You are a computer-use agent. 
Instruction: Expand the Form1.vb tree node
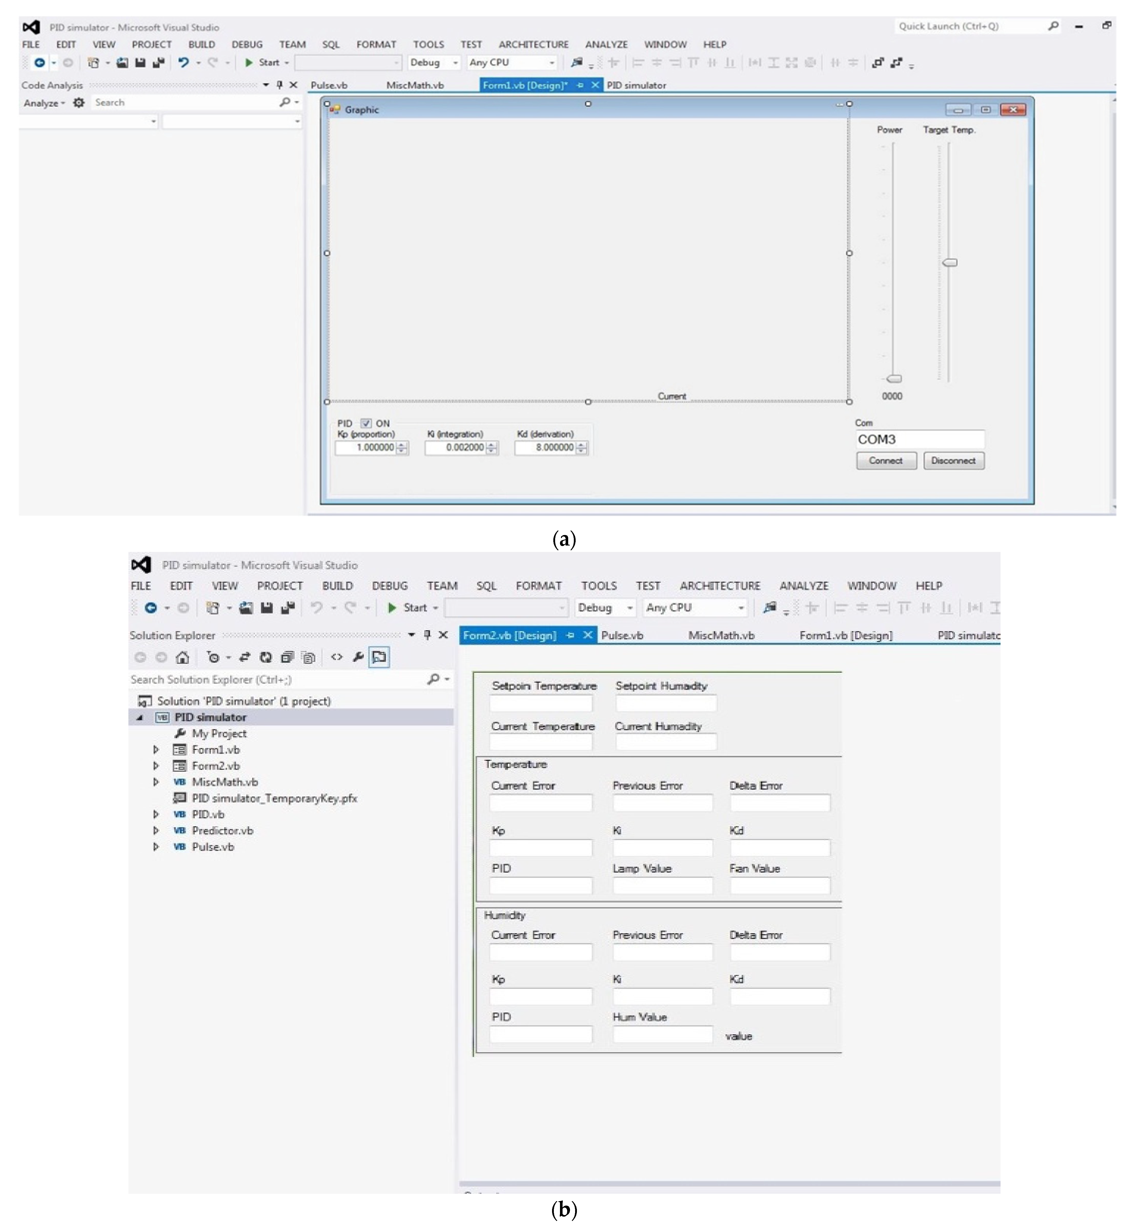[156, 750]
